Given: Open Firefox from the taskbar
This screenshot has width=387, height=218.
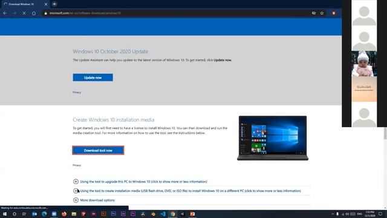Looking at the screenshot, I should point(64,214).
